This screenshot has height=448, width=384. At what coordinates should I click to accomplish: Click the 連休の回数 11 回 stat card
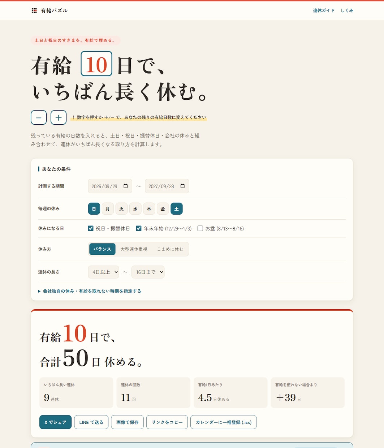(x=153, y=393)
